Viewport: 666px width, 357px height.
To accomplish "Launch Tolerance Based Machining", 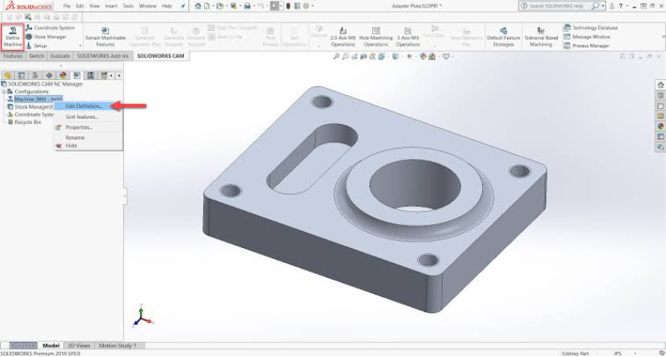I will point(540,37).
